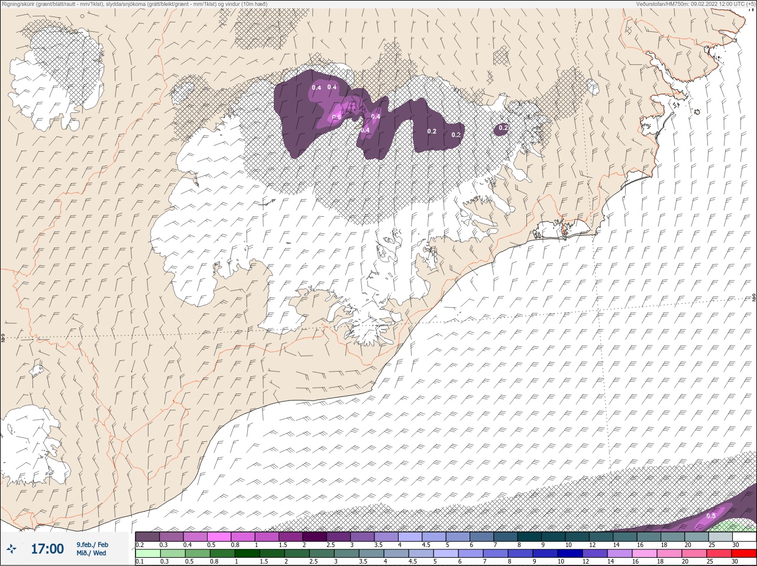Click the 0.1 label in the lower legend
The height and width of the screenshot is (566, 757).
click(140, 561)
